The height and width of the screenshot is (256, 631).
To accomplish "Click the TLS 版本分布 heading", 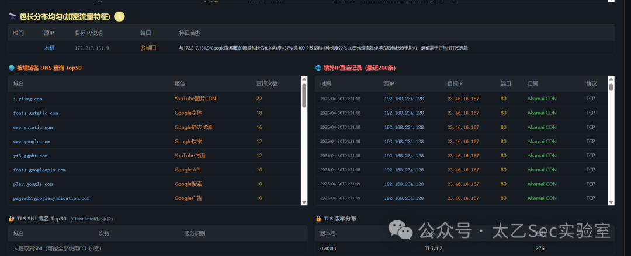I will [339, 219].
